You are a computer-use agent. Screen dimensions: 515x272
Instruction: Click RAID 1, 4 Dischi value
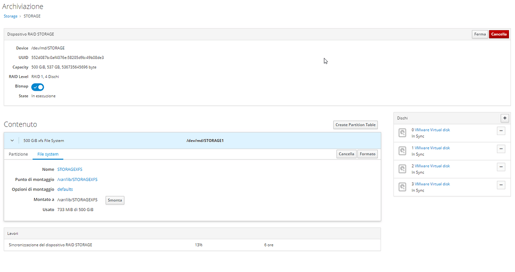point(45,77)
